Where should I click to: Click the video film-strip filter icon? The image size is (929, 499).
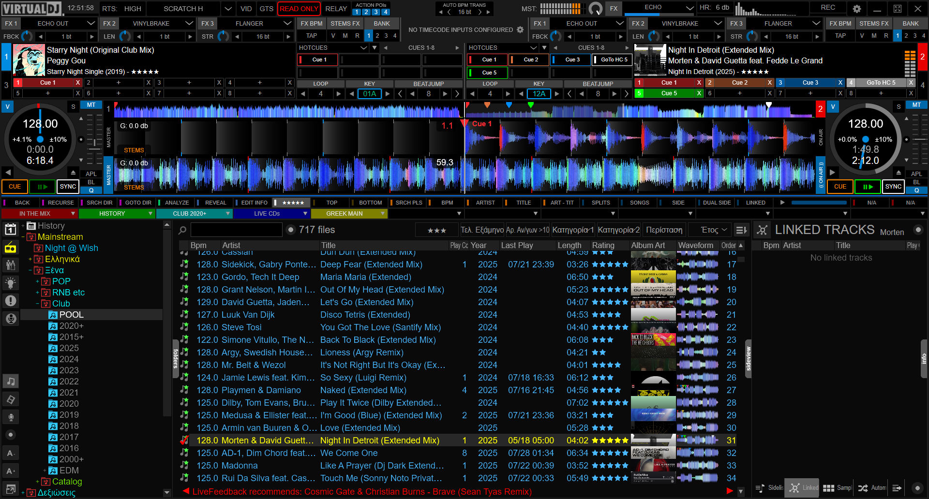[x=11, y=399]
